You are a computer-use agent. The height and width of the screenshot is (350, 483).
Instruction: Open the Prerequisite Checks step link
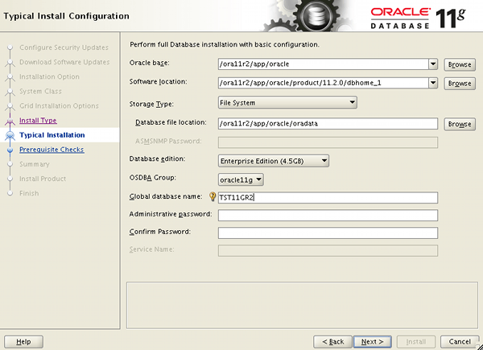point(52,150)
